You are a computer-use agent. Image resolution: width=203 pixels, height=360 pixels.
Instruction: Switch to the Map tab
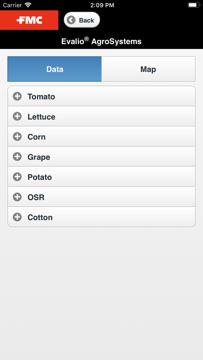coord(148,69)
